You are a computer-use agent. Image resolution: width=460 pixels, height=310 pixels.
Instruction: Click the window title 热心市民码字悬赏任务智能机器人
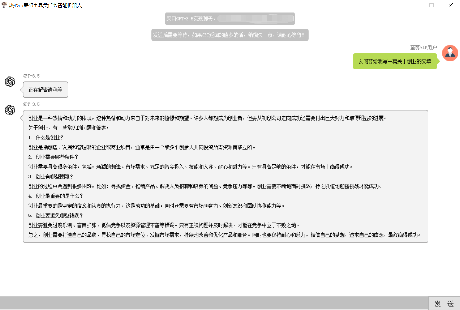(45, 5)
